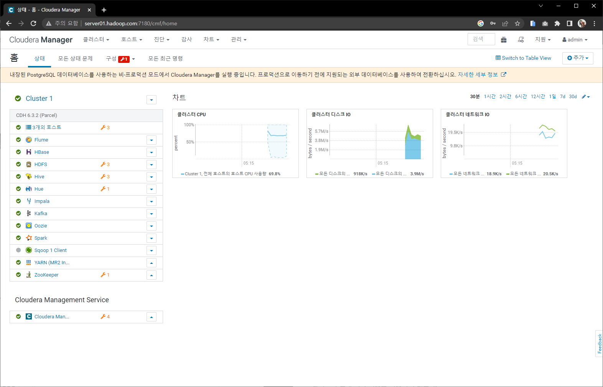603x387 pixels.
Task: Open the 지원 support menu
Action: coord(543,40)
